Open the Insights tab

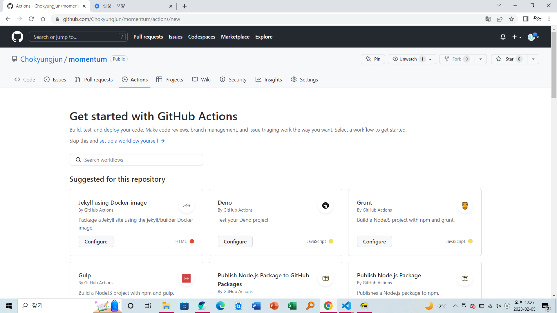pyautogui.click(x=269, y=80)
